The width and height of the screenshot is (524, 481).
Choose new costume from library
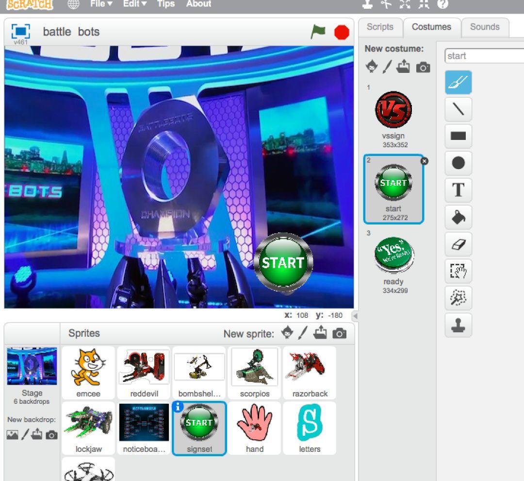click(372, 66)
